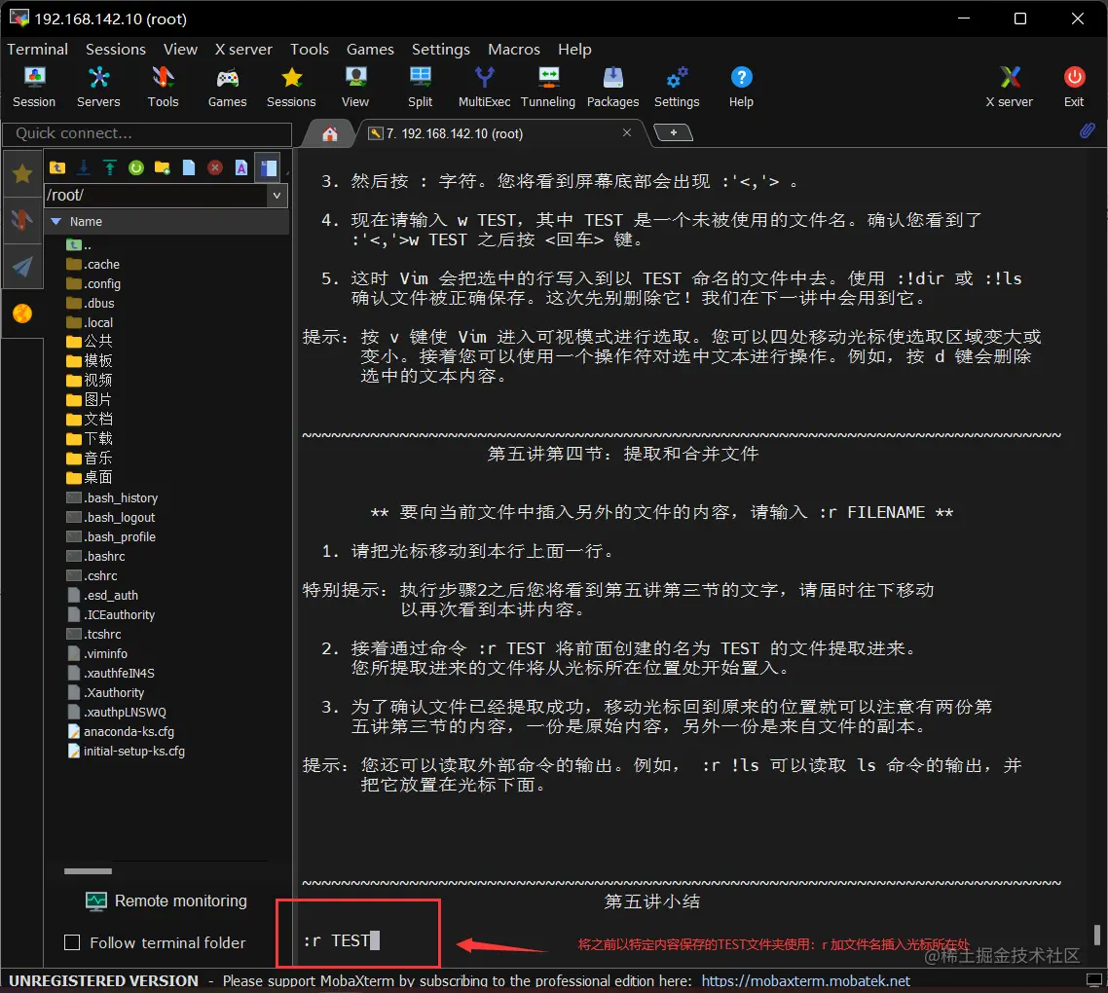
Task: Open the Swiss knife tools sidebar tab
Action: 22,221
